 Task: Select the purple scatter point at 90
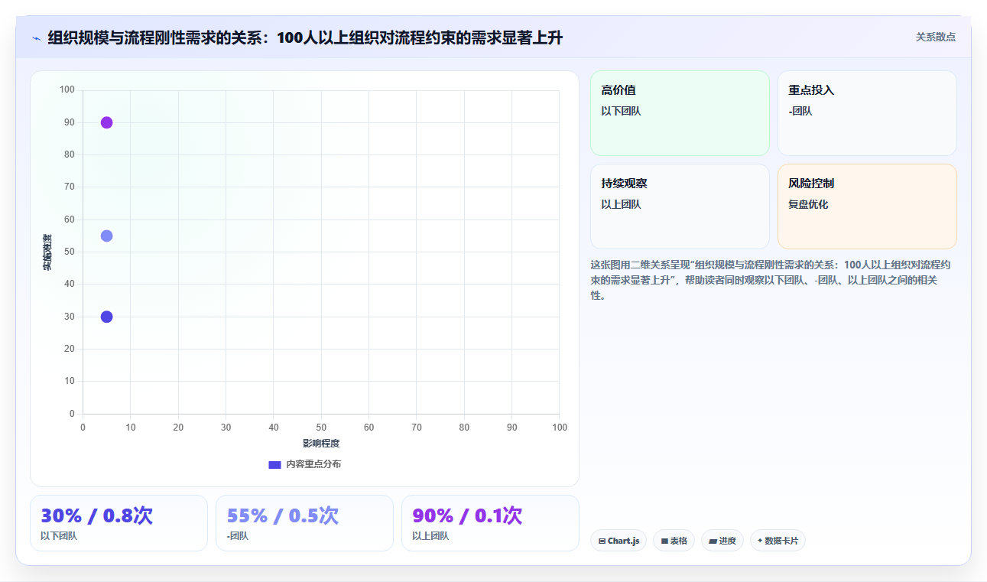point(106,122)
